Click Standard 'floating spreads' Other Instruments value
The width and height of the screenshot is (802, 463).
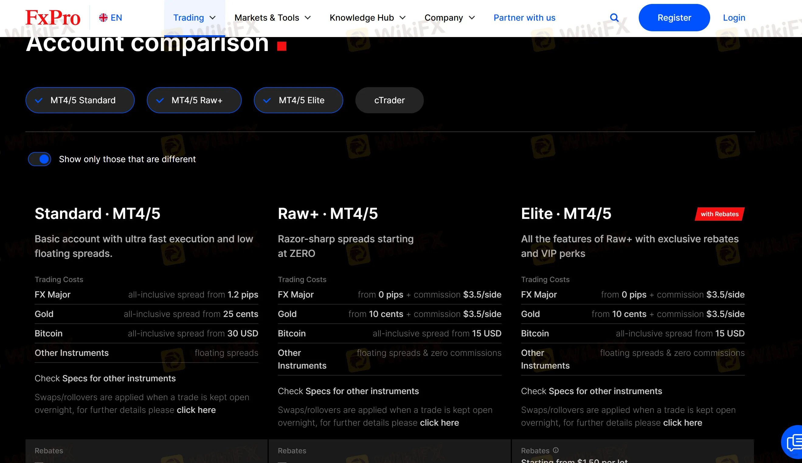(226, 353)
